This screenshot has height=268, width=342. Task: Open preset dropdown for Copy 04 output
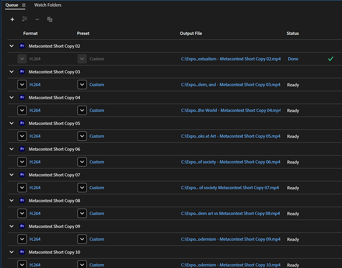tap(82, 110)
